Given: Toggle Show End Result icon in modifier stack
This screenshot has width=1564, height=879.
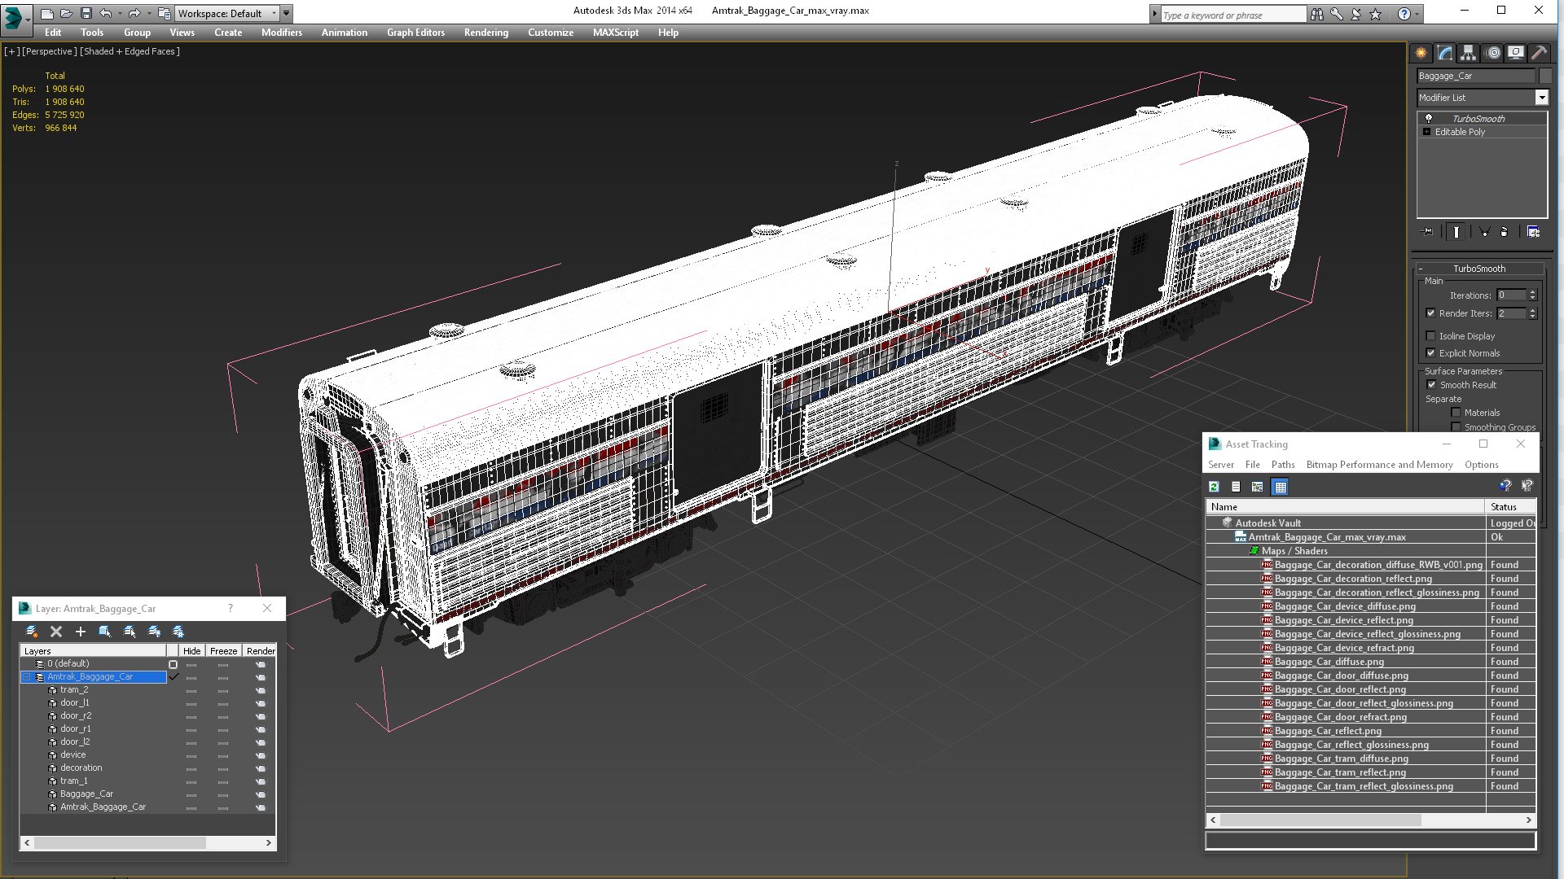Looking at the screenshot, I should [1456, 232].
